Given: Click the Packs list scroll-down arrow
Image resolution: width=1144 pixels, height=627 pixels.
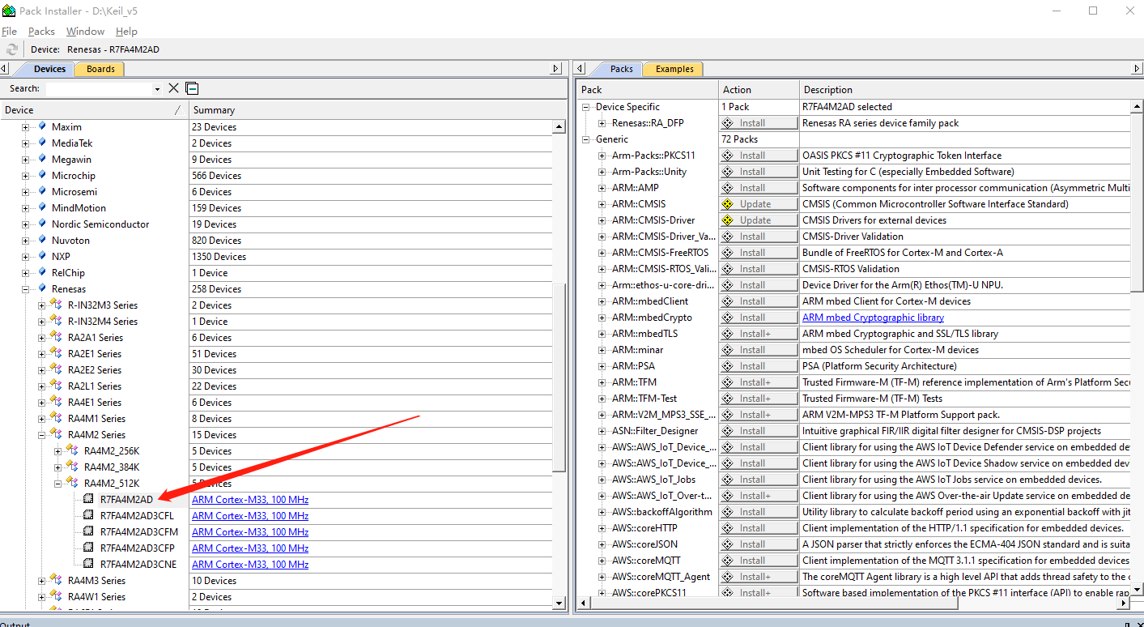Looking at the screenshot, I should 1137,591.
